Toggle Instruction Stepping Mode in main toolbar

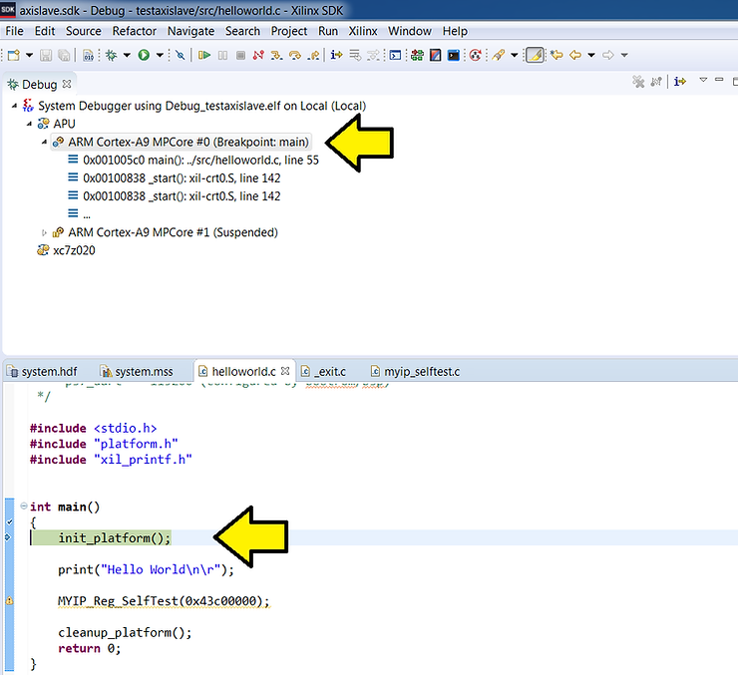point(336,55)
